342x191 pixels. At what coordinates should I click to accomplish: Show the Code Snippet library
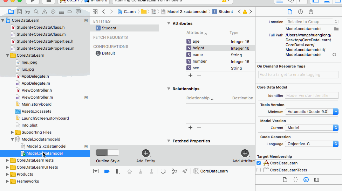(x=295, y=180)
